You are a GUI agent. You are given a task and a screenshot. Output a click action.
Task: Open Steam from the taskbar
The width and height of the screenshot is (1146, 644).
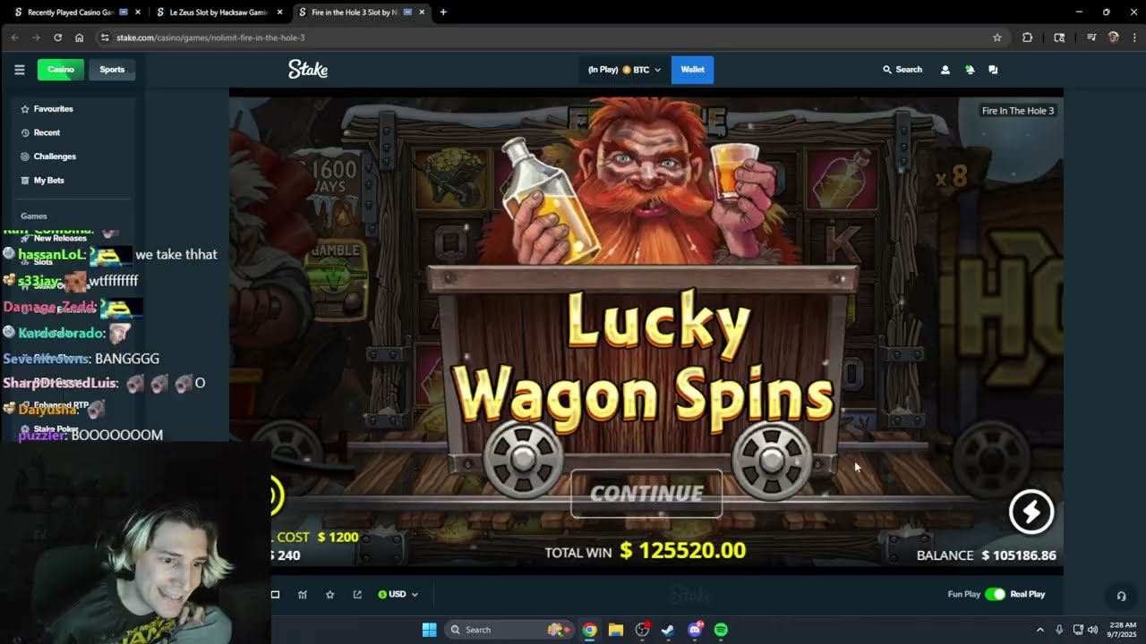pyautogui.click(x=668, y=630)
